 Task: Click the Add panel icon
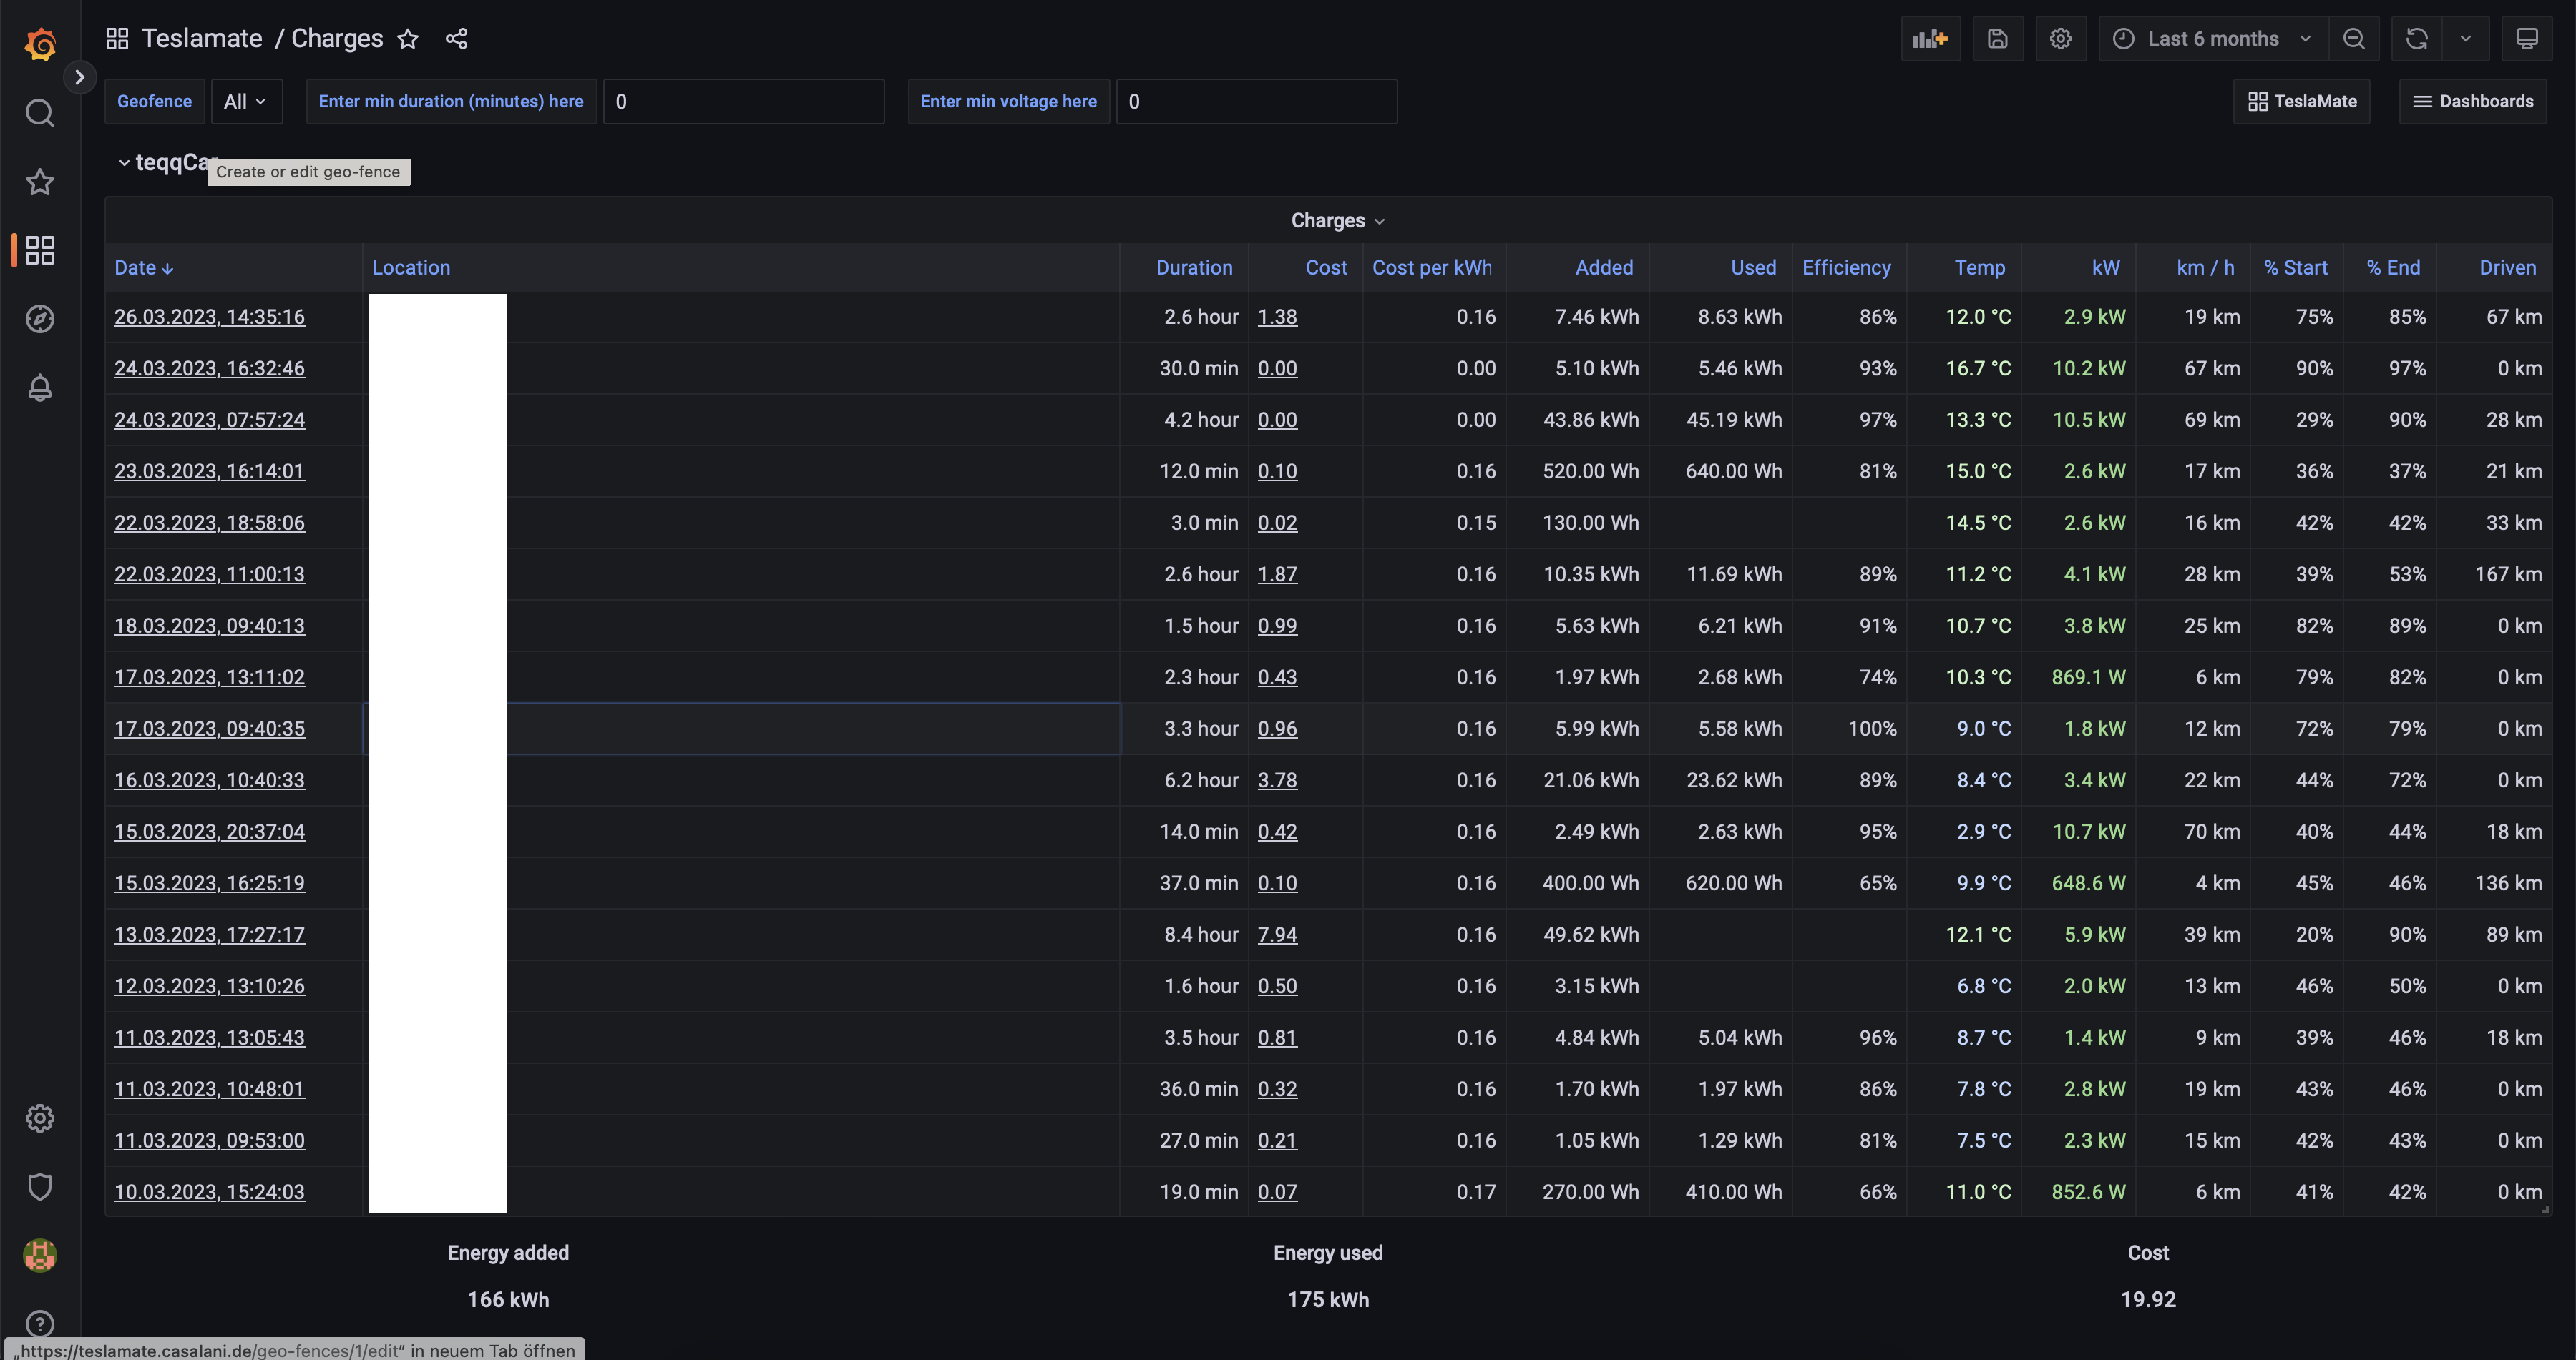pos(1929,39)
